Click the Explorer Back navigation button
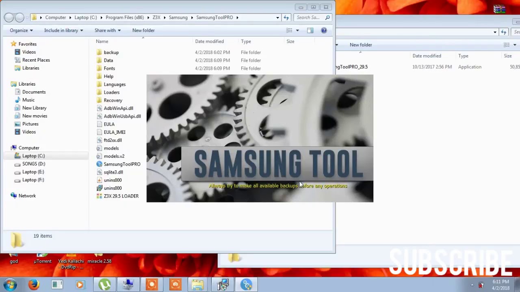Image resolution: width=520 pixels, height=292 pixels. 9,17
